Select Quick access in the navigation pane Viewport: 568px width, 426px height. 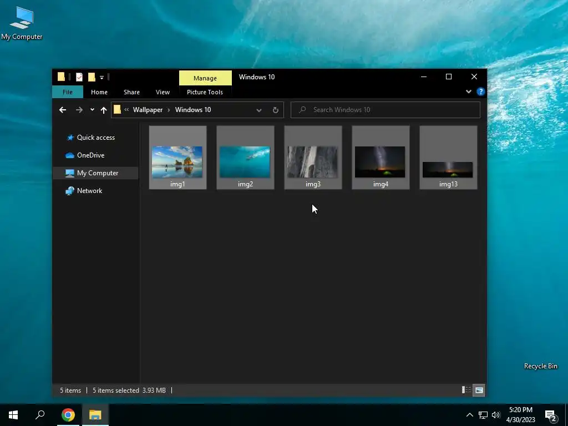point(95,138)
